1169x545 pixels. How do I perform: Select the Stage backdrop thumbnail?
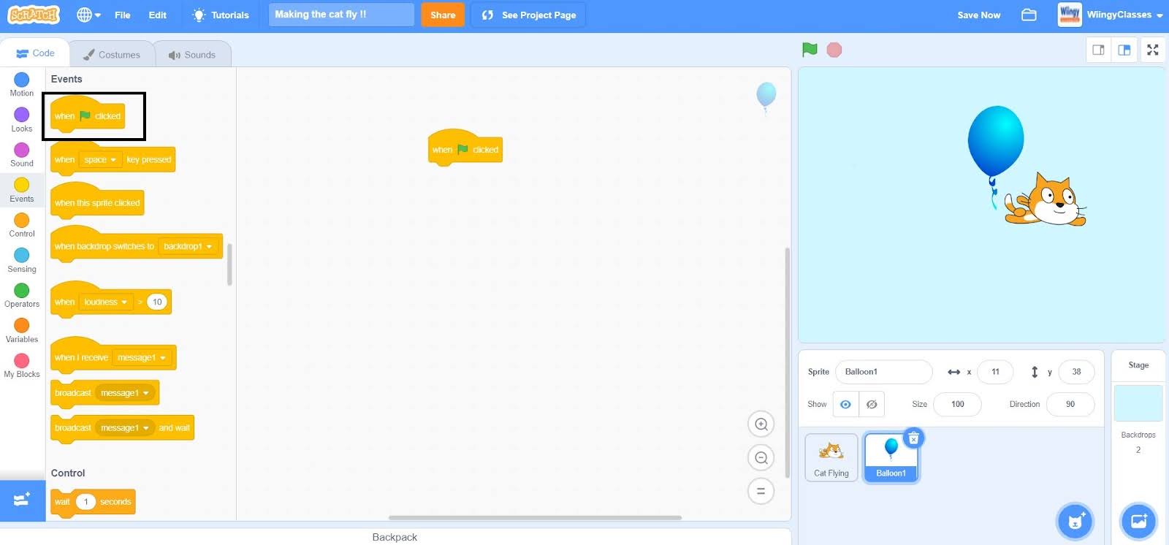tap(1138, 403)
